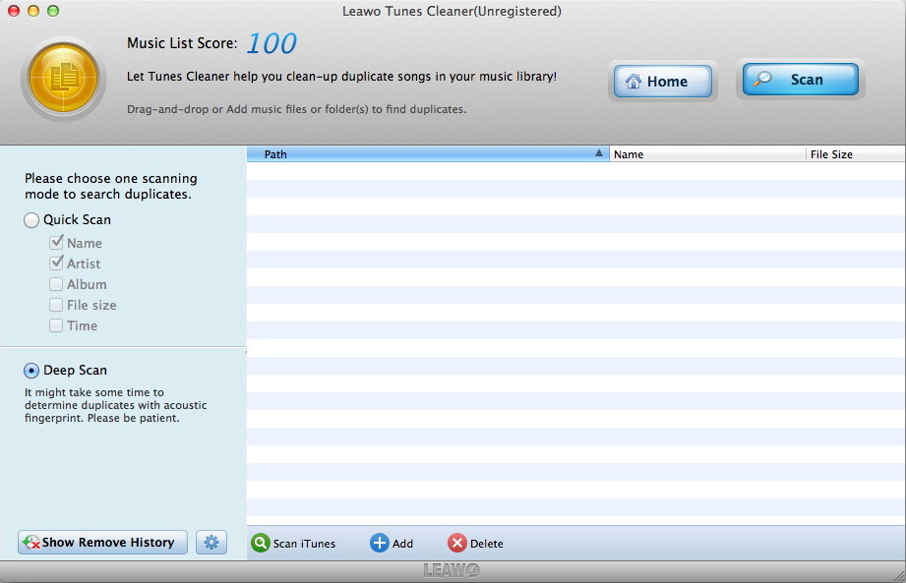The image size is (906, 583).
Task: Enable the Album checkbox
Action: (x=56, y=284)
